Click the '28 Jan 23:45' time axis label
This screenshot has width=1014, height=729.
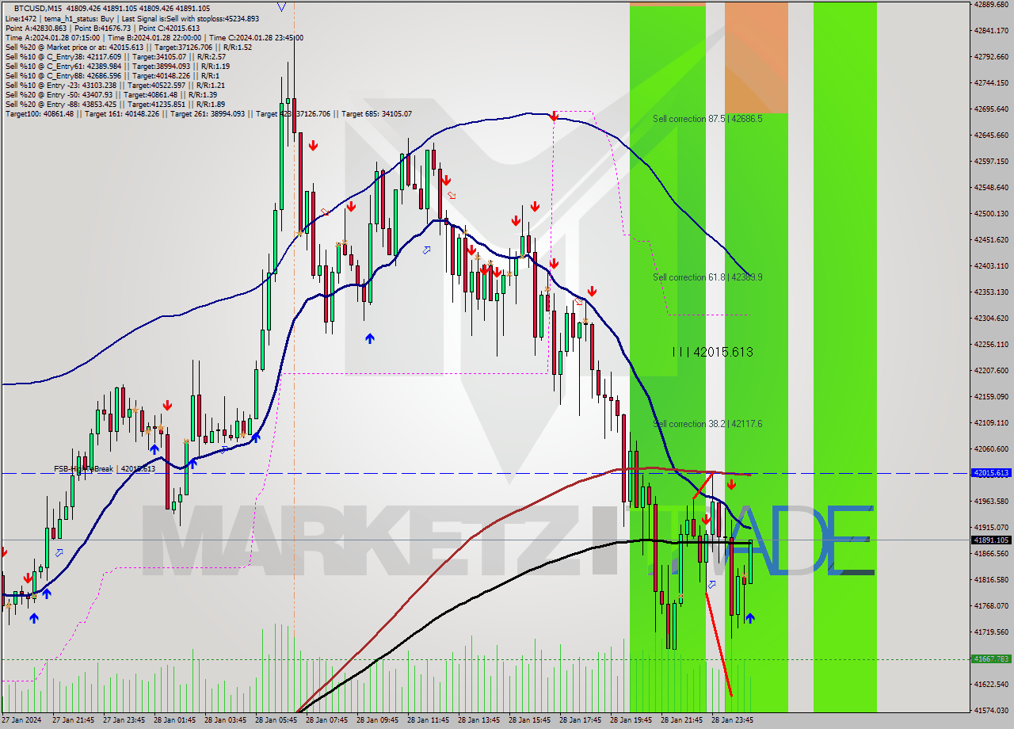[732, 720]
